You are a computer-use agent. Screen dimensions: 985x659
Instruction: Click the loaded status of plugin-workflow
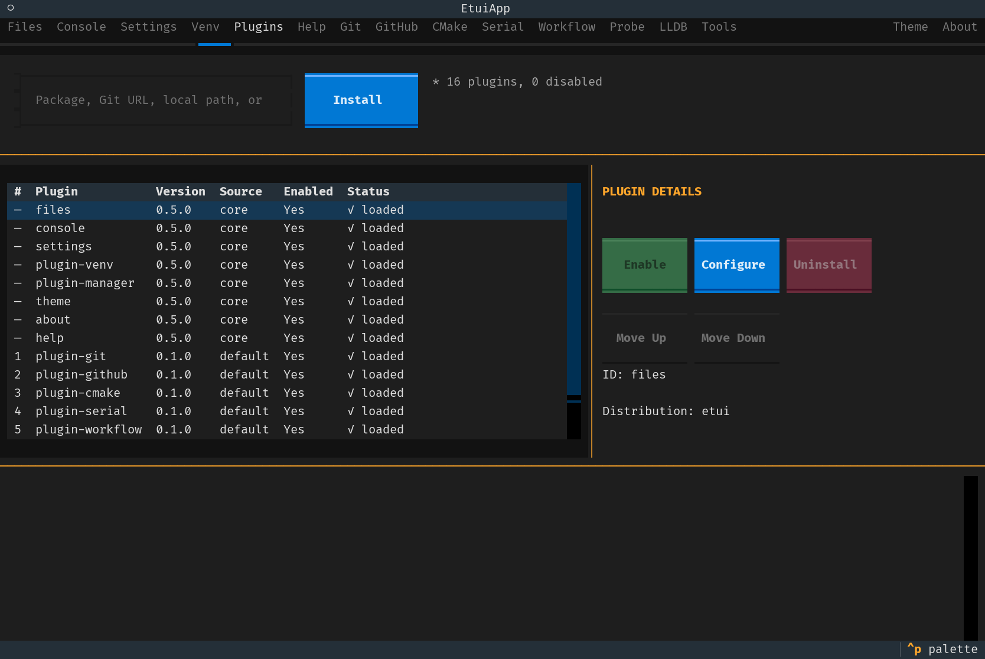point(376,430)
